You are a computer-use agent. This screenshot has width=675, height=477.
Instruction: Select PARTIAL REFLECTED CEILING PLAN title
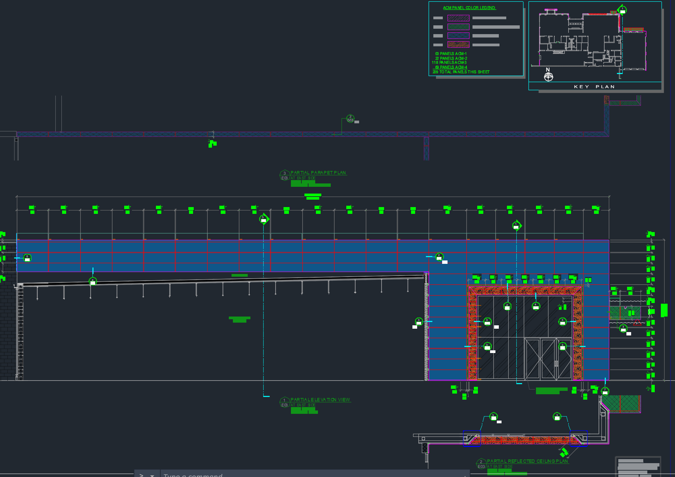click(x=527, y=461)
